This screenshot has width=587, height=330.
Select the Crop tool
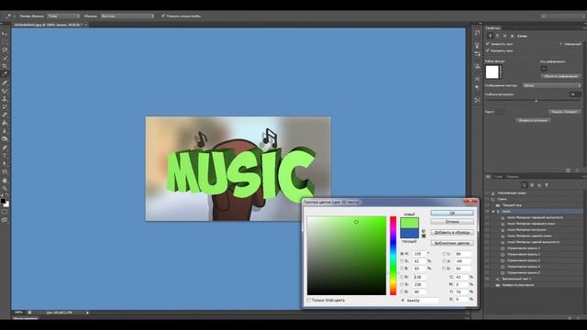(x=5, y=66)
